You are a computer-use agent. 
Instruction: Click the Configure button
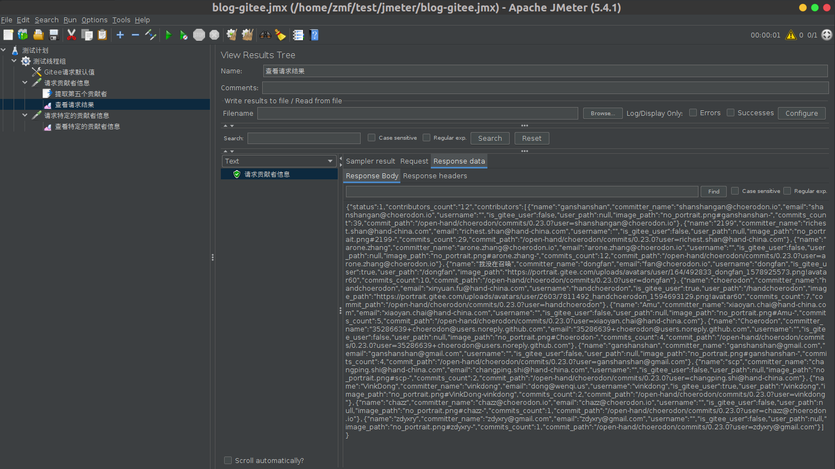pos(802,113)
